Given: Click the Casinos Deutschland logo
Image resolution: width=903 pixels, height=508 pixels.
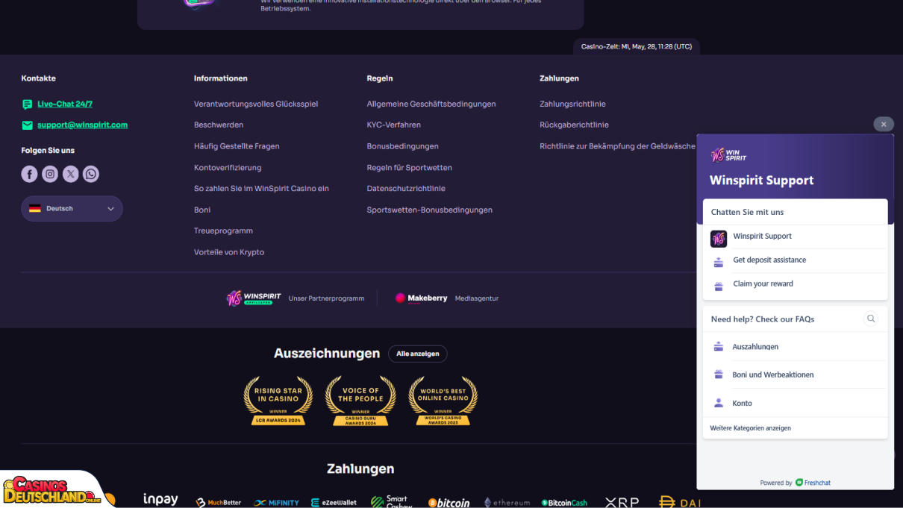Looking at the screenshot, I should coord(52,491).
